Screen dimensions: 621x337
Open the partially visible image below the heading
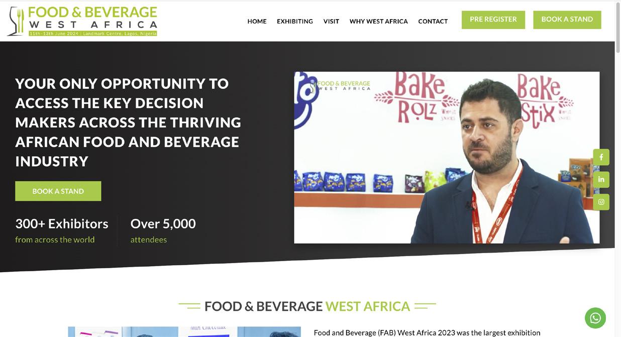(184, 331)
